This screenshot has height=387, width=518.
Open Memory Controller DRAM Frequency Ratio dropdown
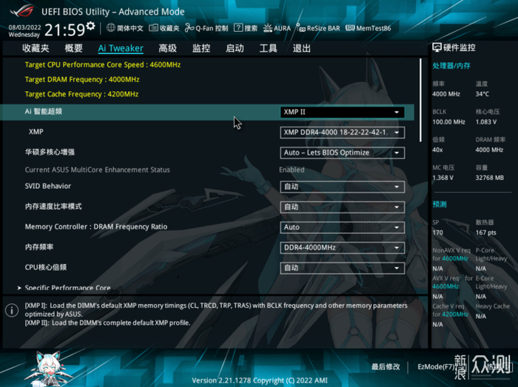point(342,227)
